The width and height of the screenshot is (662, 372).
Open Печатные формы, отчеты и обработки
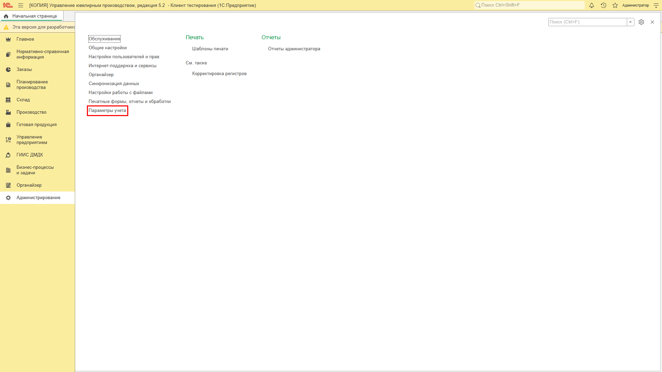(130, 102)
